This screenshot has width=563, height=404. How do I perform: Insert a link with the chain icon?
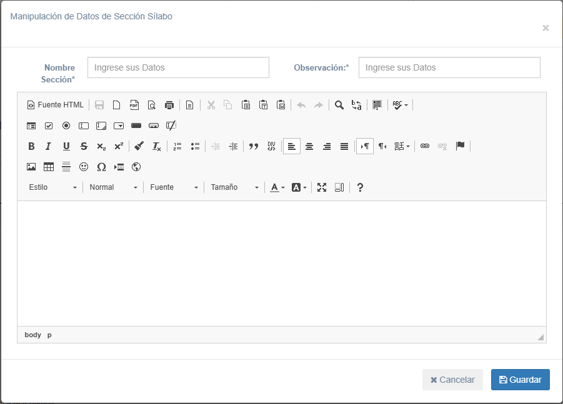point(425,146)
